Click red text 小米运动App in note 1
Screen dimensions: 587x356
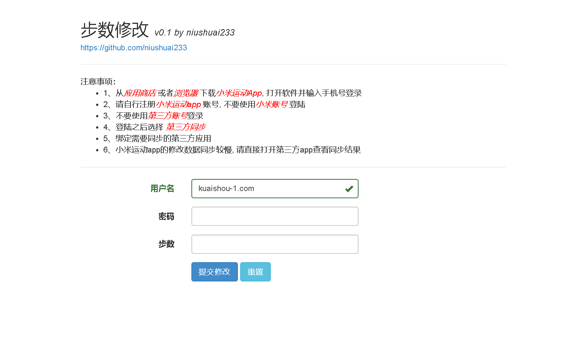click(239, 93)
